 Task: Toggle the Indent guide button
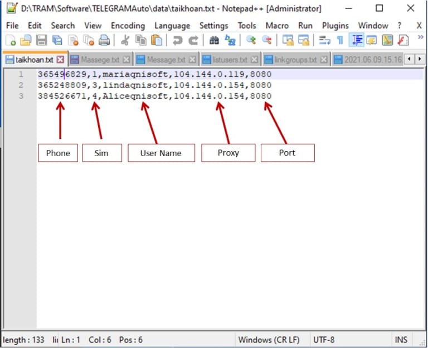coord(356,40)
